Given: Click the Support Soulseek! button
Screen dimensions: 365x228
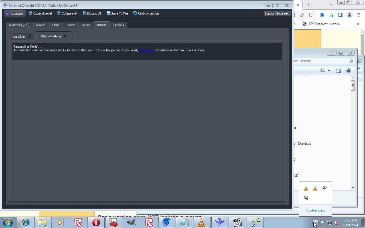Looking at the screenshot, I should coord(277,13).
